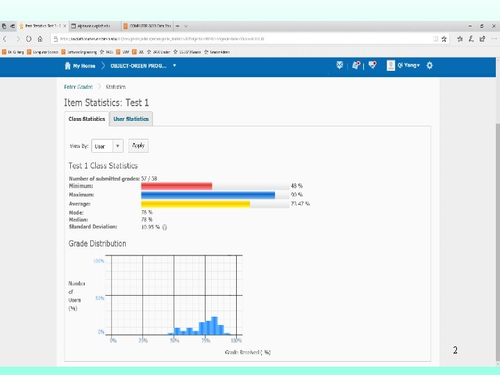Click the Enter Grades breadcrumb link
The image size is (500, 375).
(78, 87)
